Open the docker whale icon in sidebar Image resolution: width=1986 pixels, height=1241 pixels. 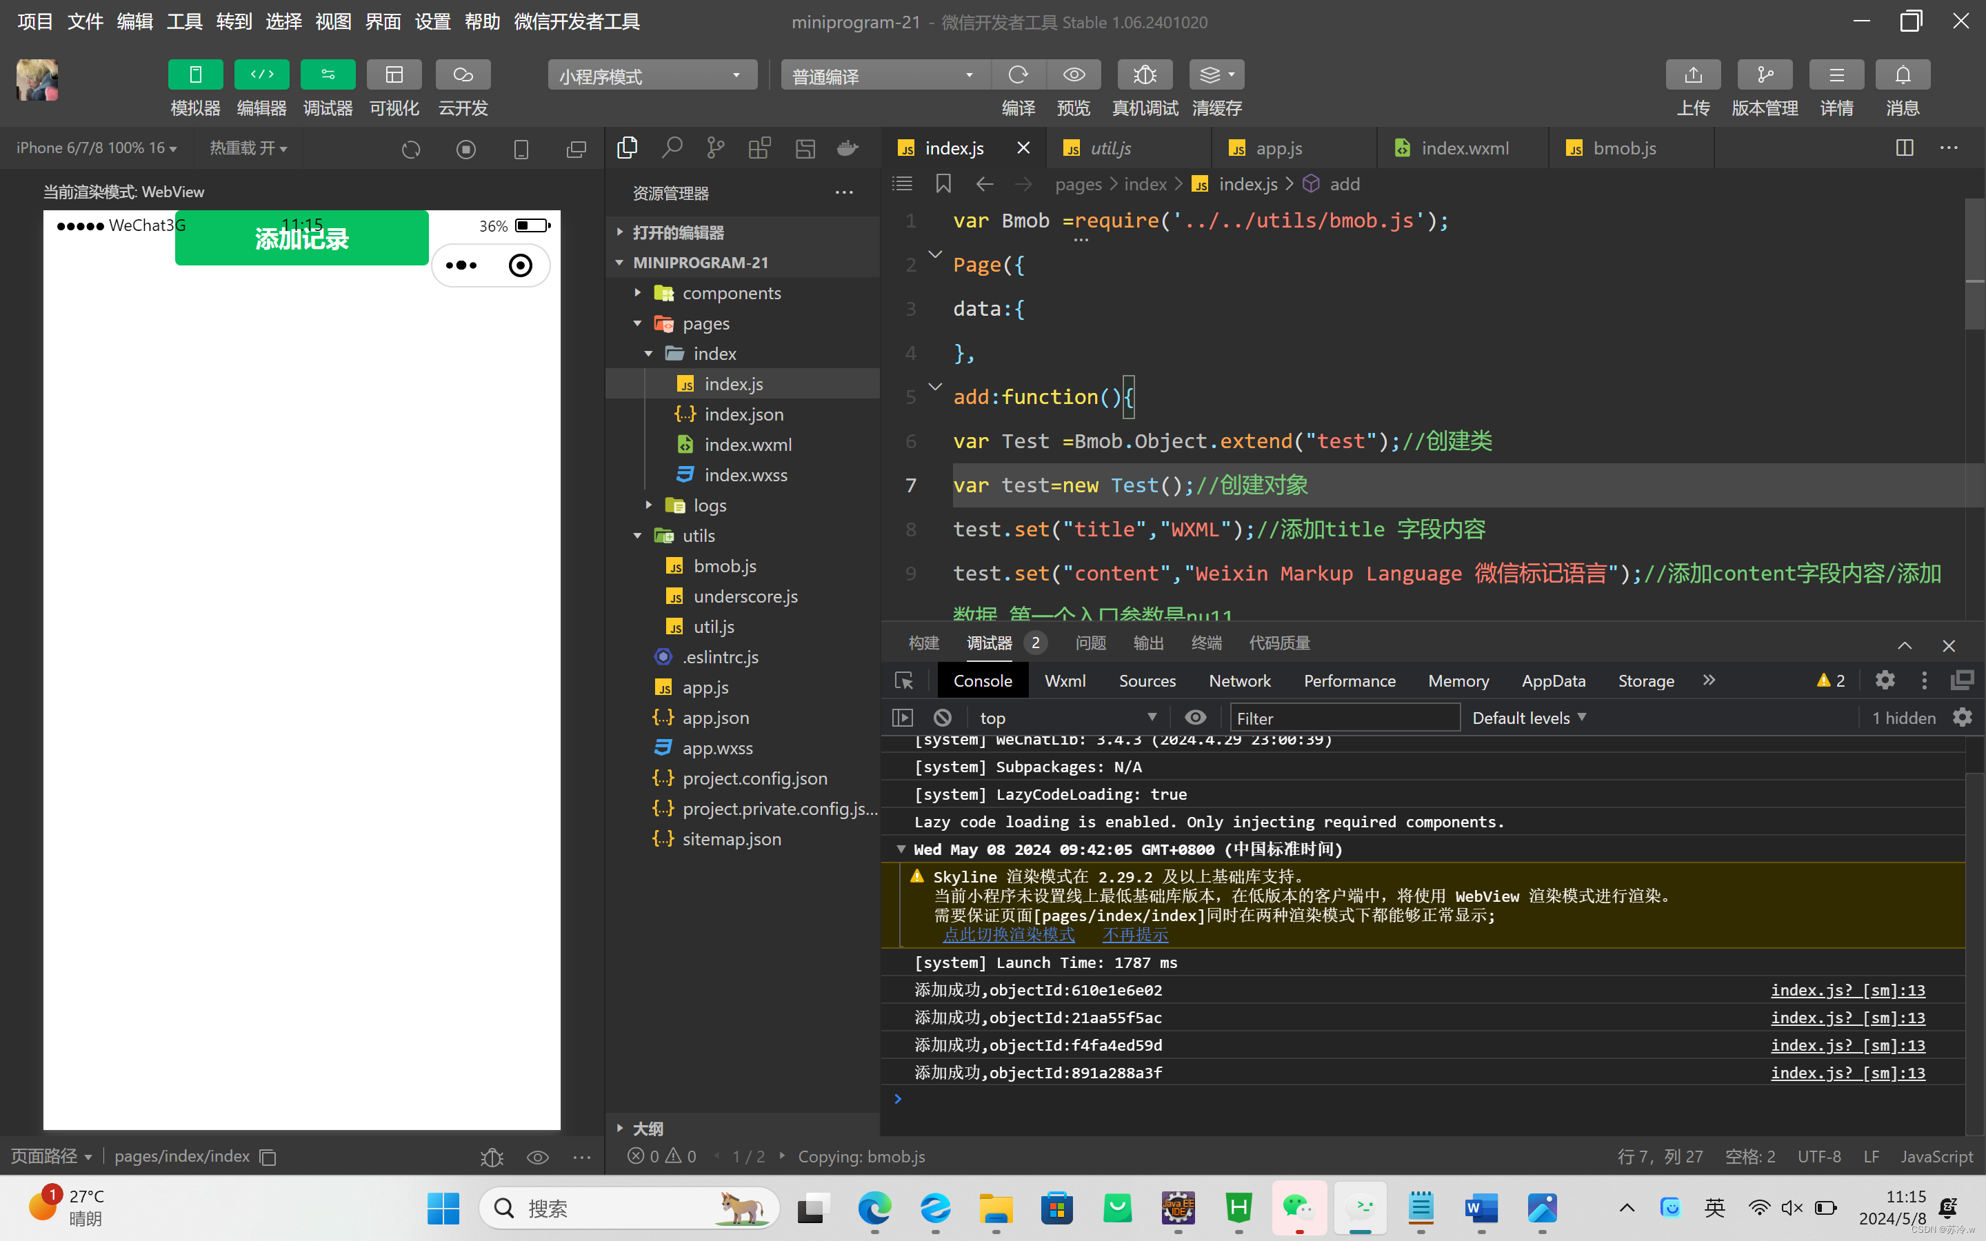pos(847,148)
